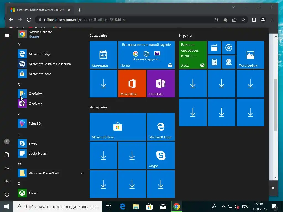Open the wide Microsoft Store tile
283x212 pixels.
coord(118,127)
